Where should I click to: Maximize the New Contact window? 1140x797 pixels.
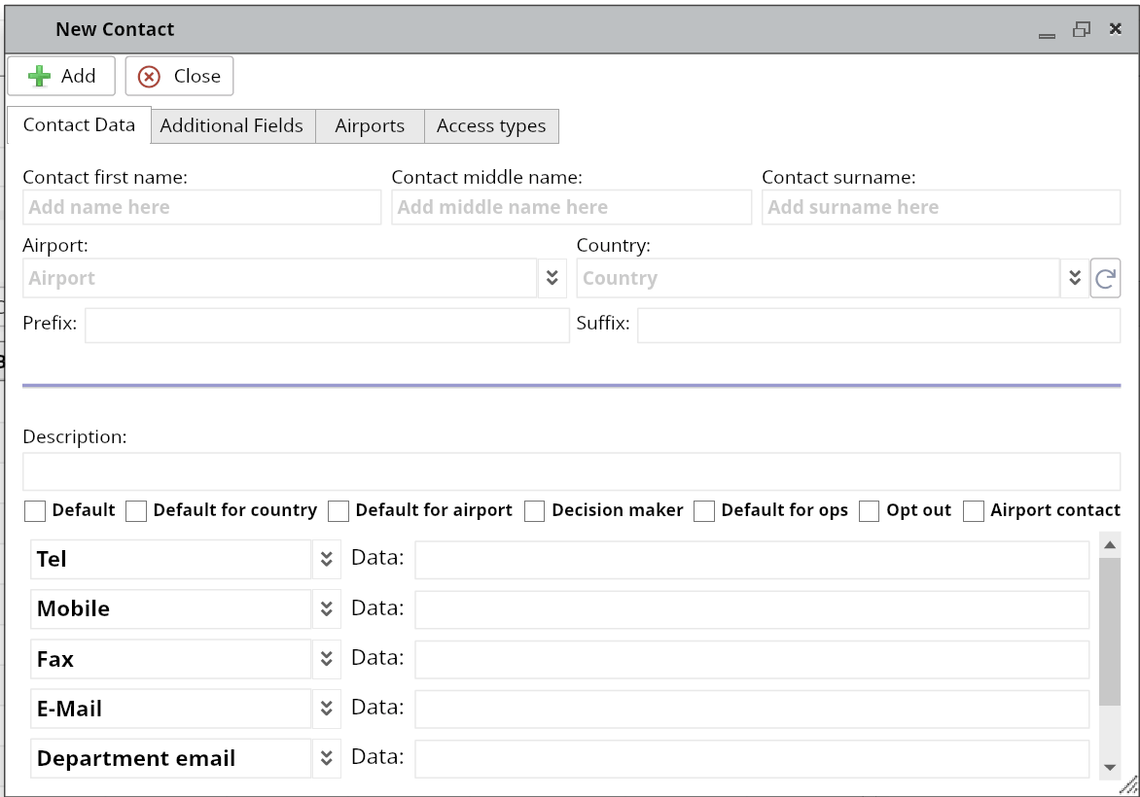(1082, 29)
